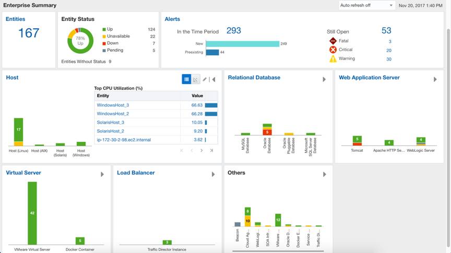Open ip-172-30-2-98.ec2.internal entity link
Image resolution: width=451 pixels, height=253 pixels.
tap(124, 140)
